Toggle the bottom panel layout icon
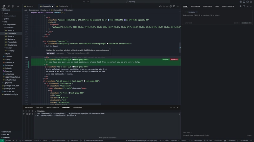The width and height of the screenshot is (254, 142). tap(244, 2)
